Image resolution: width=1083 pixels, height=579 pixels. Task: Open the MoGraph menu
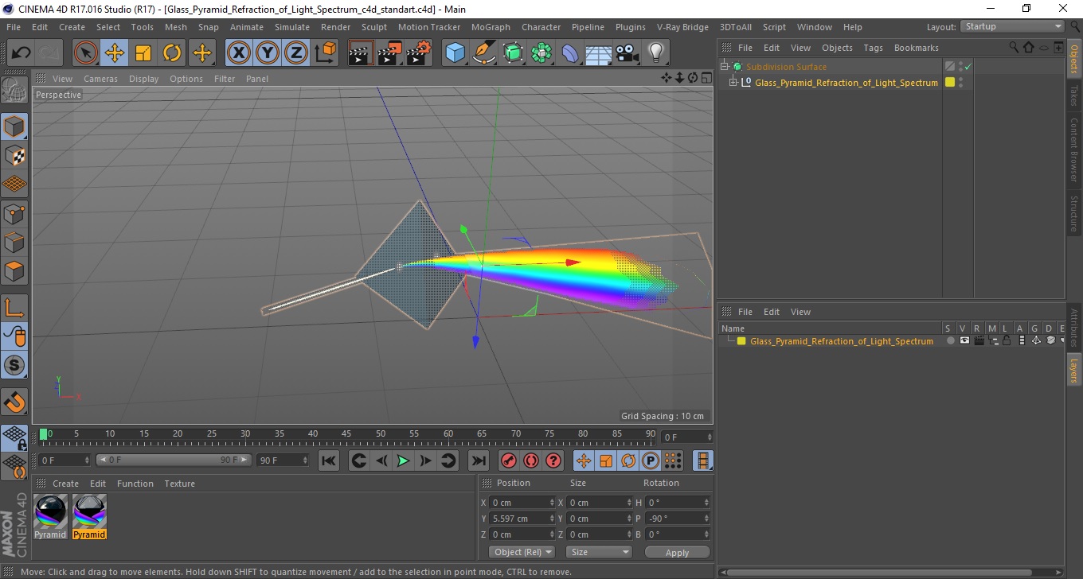491,27
